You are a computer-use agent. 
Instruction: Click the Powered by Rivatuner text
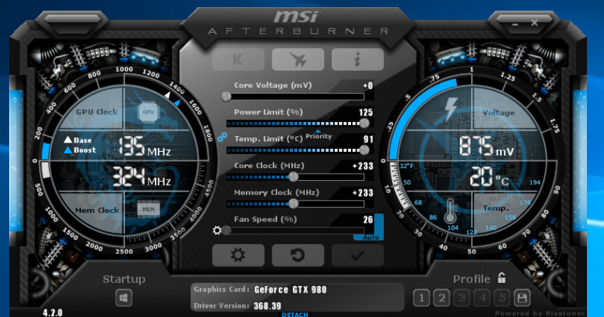click(x=539, y=313)
